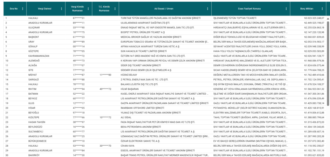Open T.C. Kimlik Numarası column menu icon
330x157 pixels.
click(x=115, y=9)
